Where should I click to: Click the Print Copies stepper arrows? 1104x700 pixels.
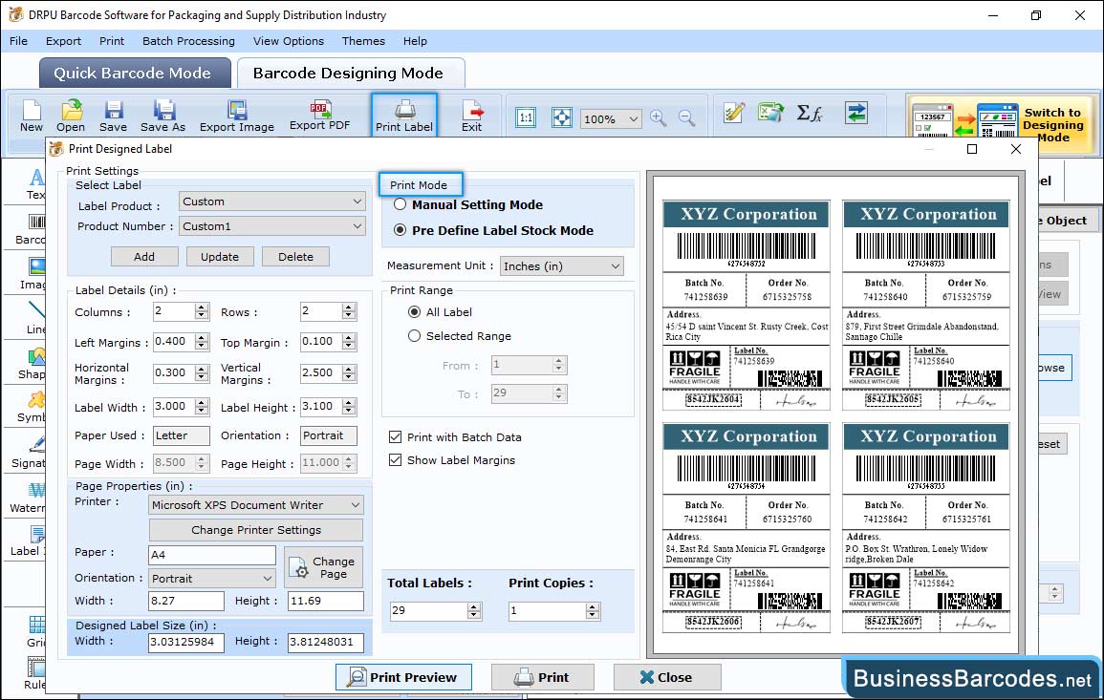coord(592,610)
